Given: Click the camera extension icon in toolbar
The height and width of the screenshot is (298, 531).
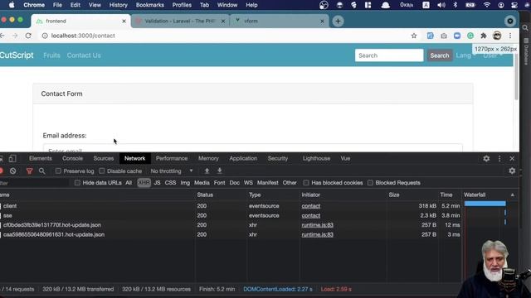Looking at the screenshot, I should click(444, 36).
